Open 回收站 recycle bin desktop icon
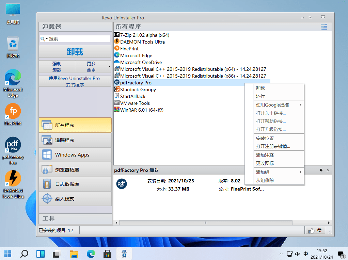Screen dimensions: 348x260 (13, 47)
